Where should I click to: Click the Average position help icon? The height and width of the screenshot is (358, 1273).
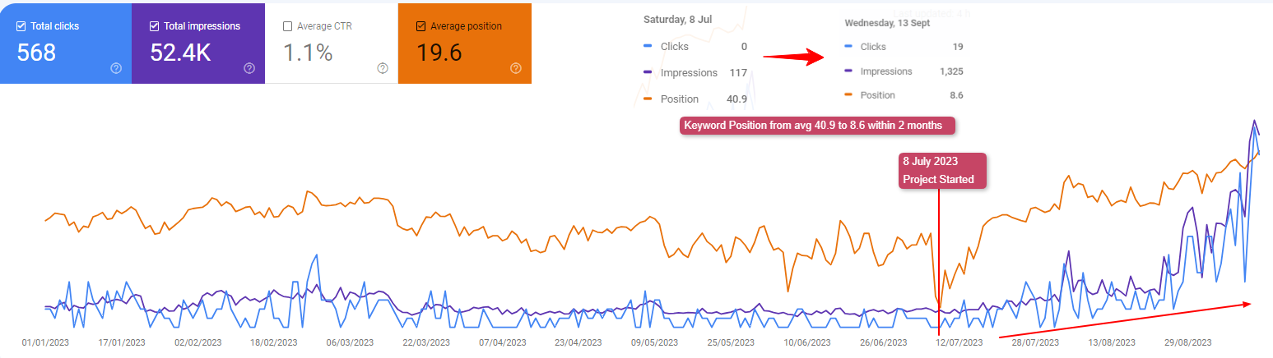pos(516,68)
